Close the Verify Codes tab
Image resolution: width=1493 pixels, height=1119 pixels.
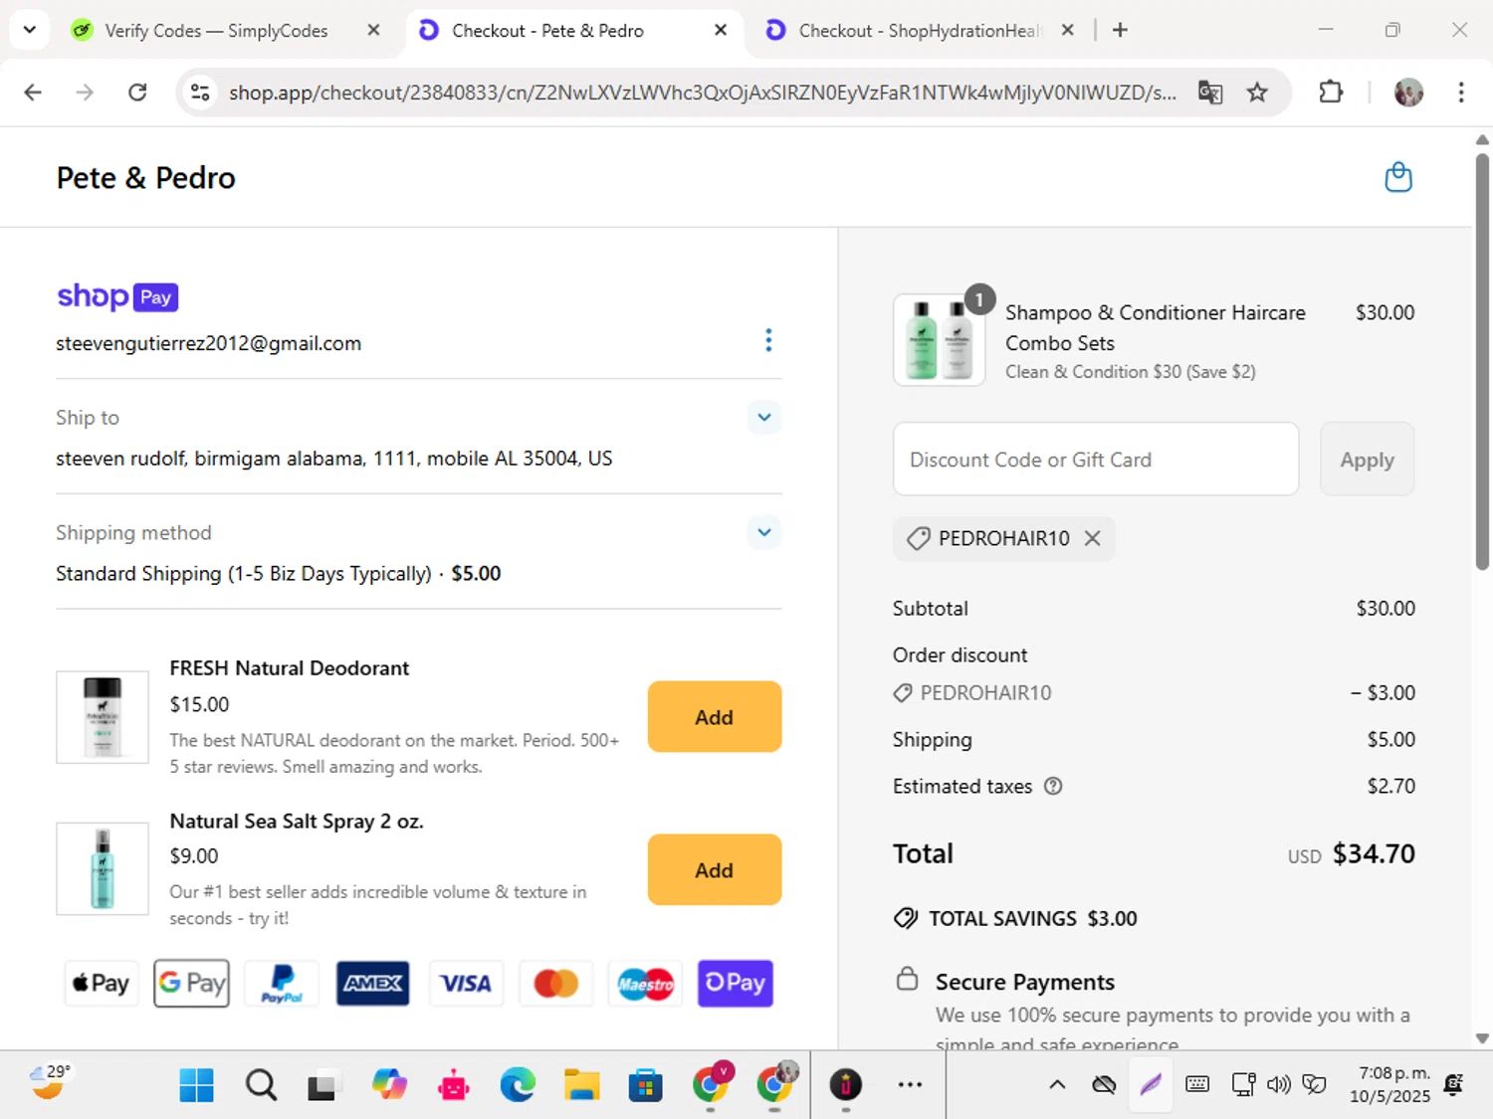(373, 30)
